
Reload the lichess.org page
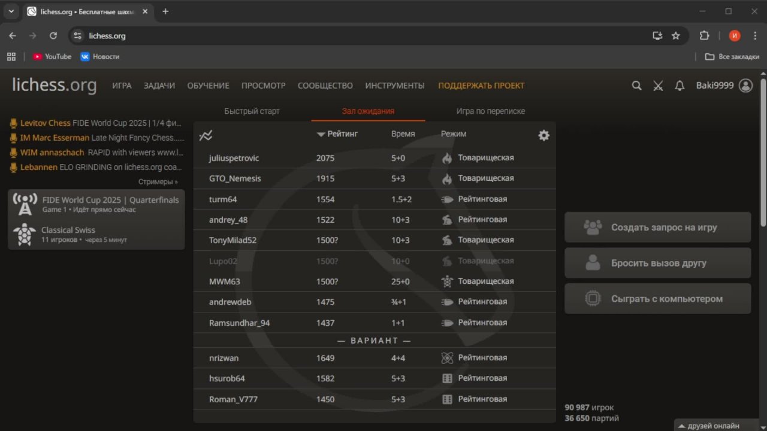[53, 35]
